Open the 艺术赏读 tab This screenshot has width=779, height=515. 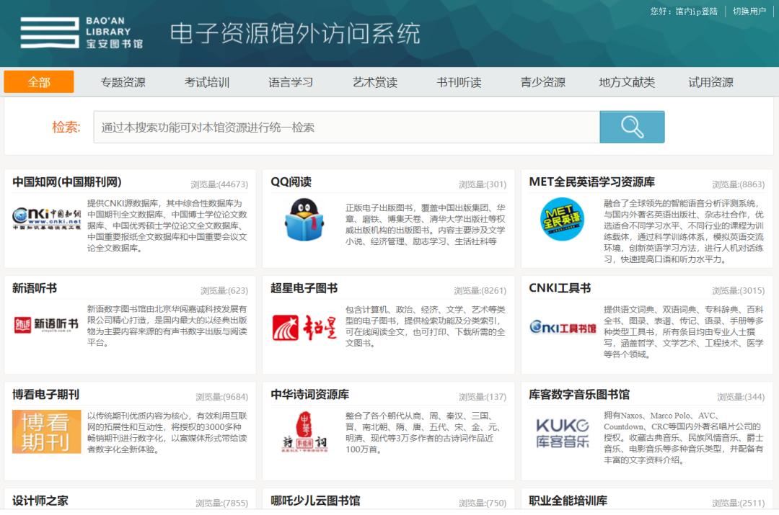(375, 82)
